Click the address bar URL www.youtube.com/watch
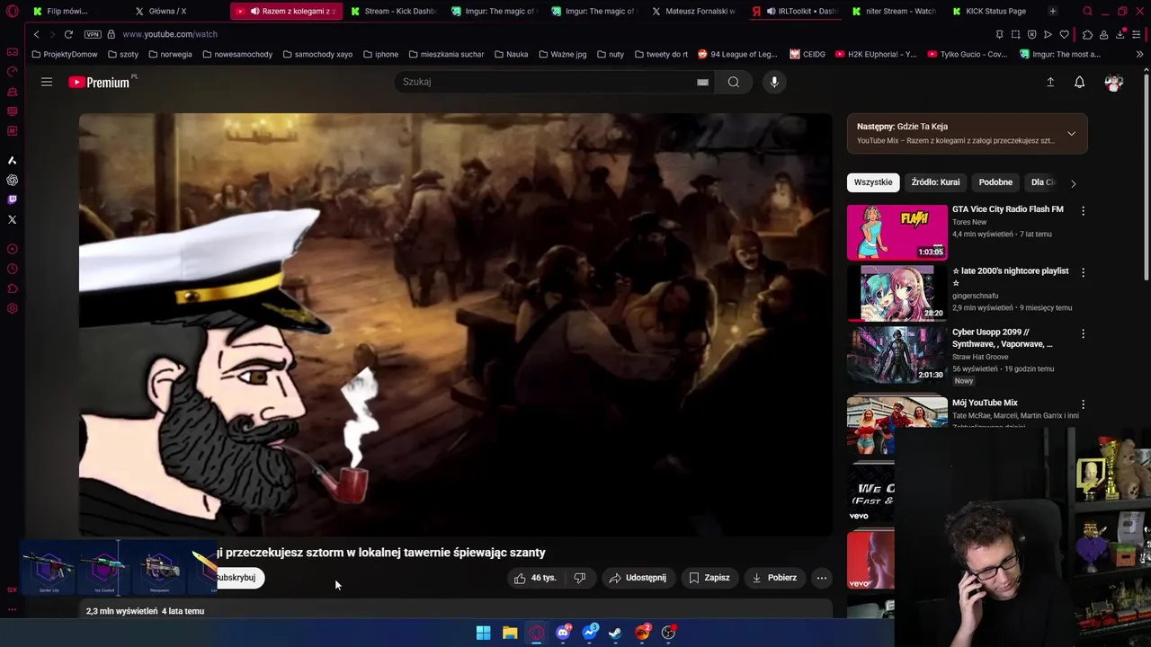The height and width of the screenshot is (647, 1151). [170, 34]
